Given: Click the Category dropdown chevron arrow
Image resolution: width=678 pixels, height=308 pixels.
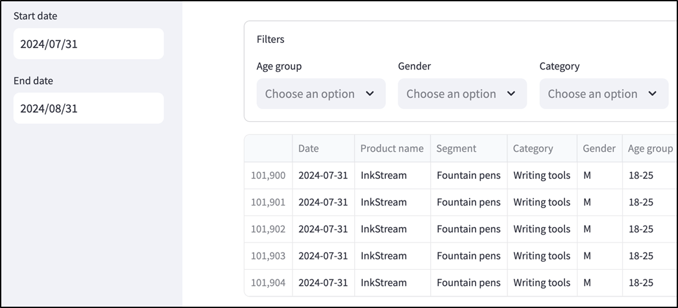Looking at the screenshot, I should click(653, 93).
